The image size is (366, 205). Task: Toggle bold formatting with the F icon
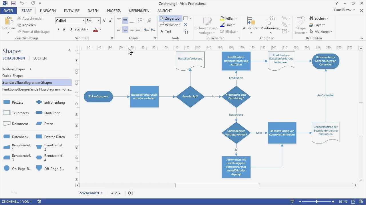point(58,29)
